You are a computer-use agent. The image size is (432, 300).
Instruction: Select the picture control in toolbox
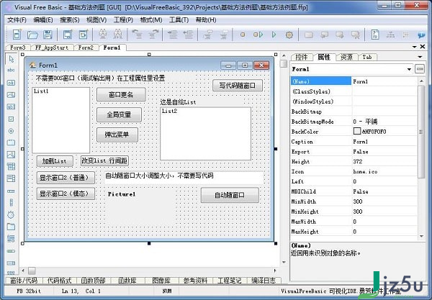(x=11, y=155)
